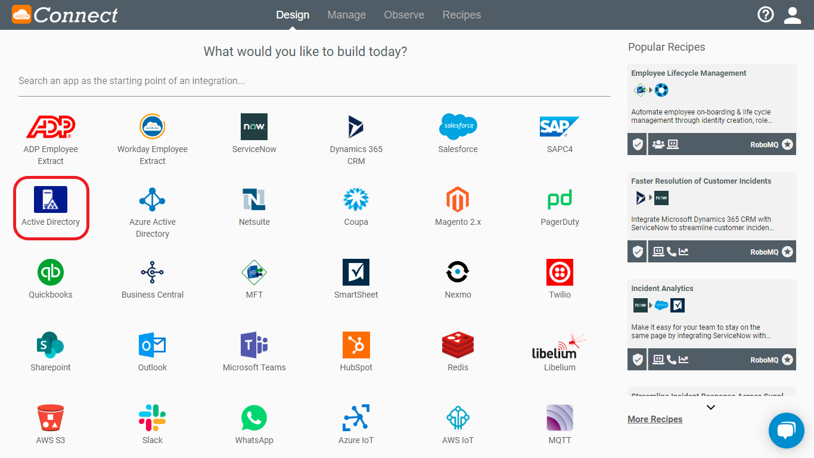This screenshot has width=814, height=458.
Task: Switch to the Observe tab
Action: pos(404,15)
